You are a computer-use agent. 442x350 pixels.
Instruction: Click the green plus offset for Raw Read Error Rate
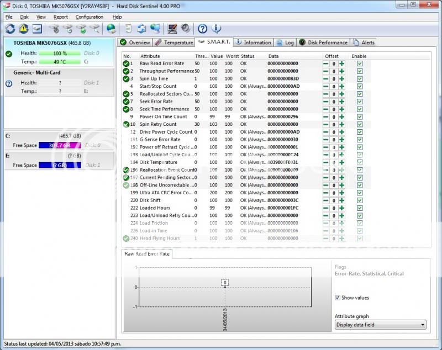341,63
